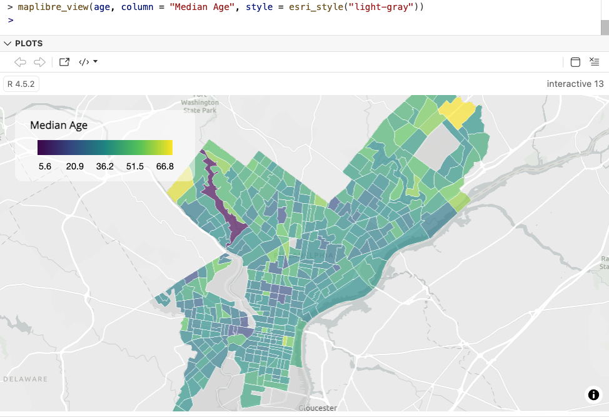
Task: Go to the next plot
Action: 39,62
